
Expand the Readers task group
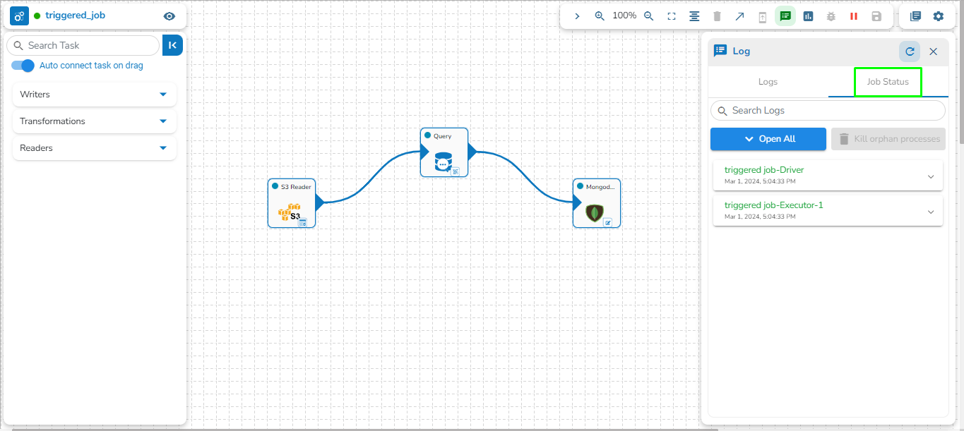click(x=95, y=148)
